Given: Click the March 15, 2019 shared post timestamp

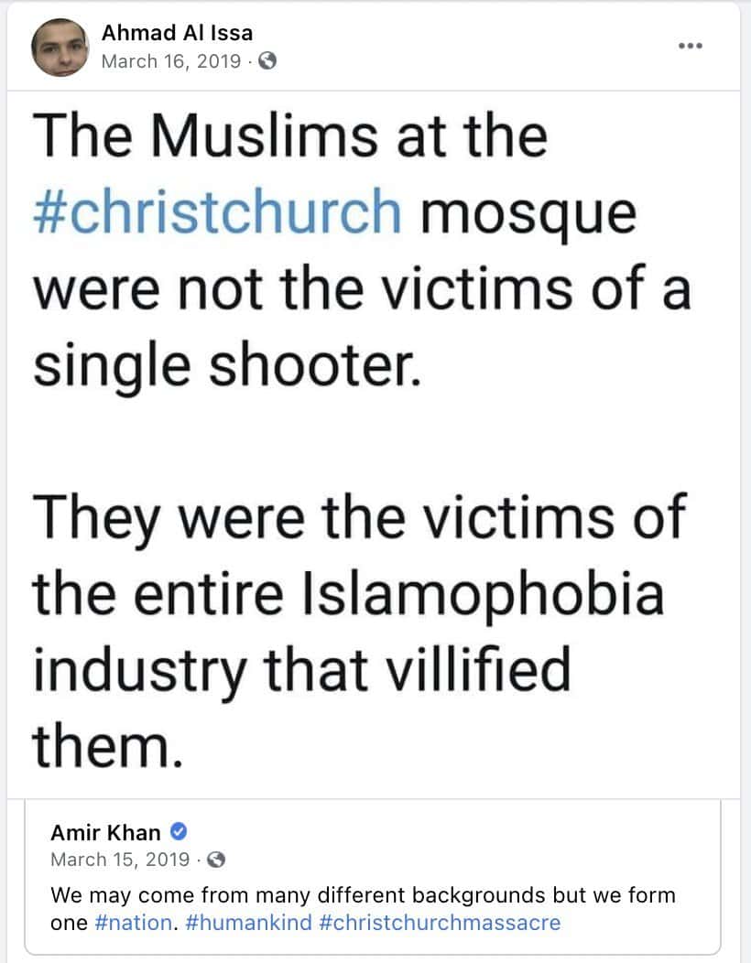Looking at the screenshot, I should [121, 860].
